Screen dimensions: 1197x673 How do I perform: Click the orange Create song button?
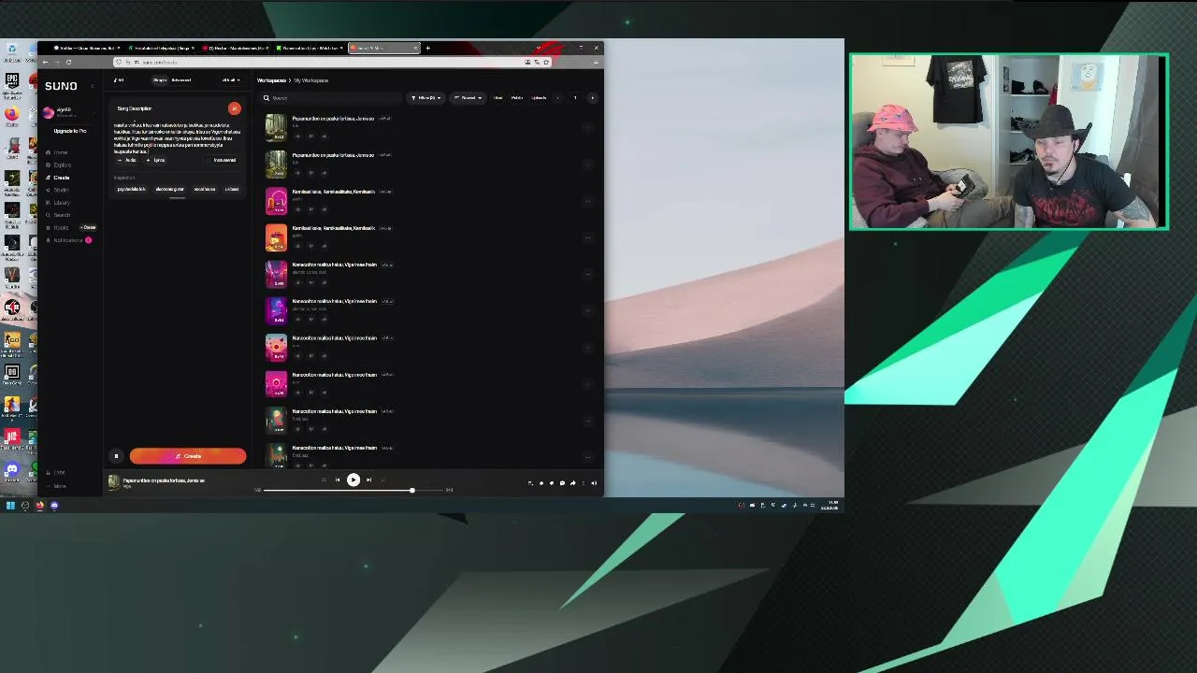coord(188,456)
